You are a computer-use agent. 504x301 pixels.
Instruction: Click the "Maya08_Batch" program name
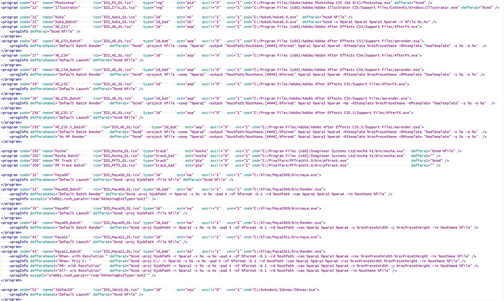pyautogui.click(x=69, y=189)
